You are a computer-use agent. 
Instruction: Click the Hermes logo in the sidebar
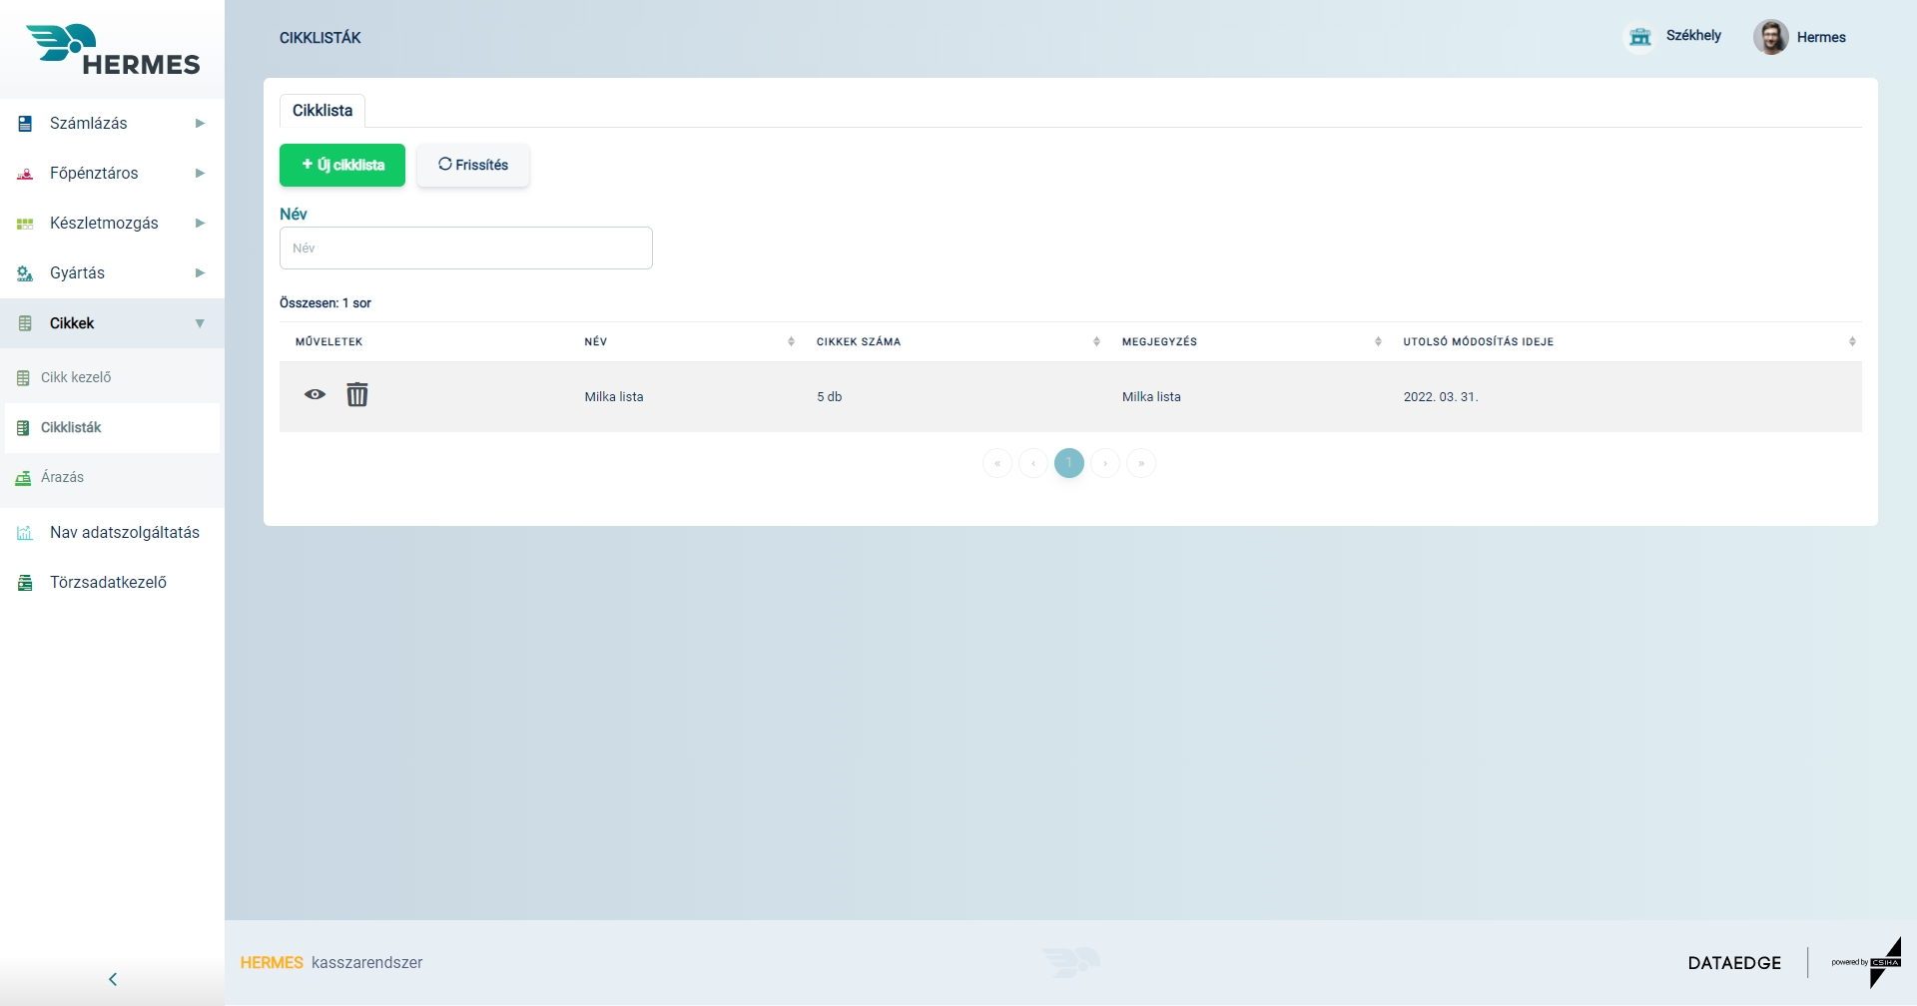tap(113, 50)
